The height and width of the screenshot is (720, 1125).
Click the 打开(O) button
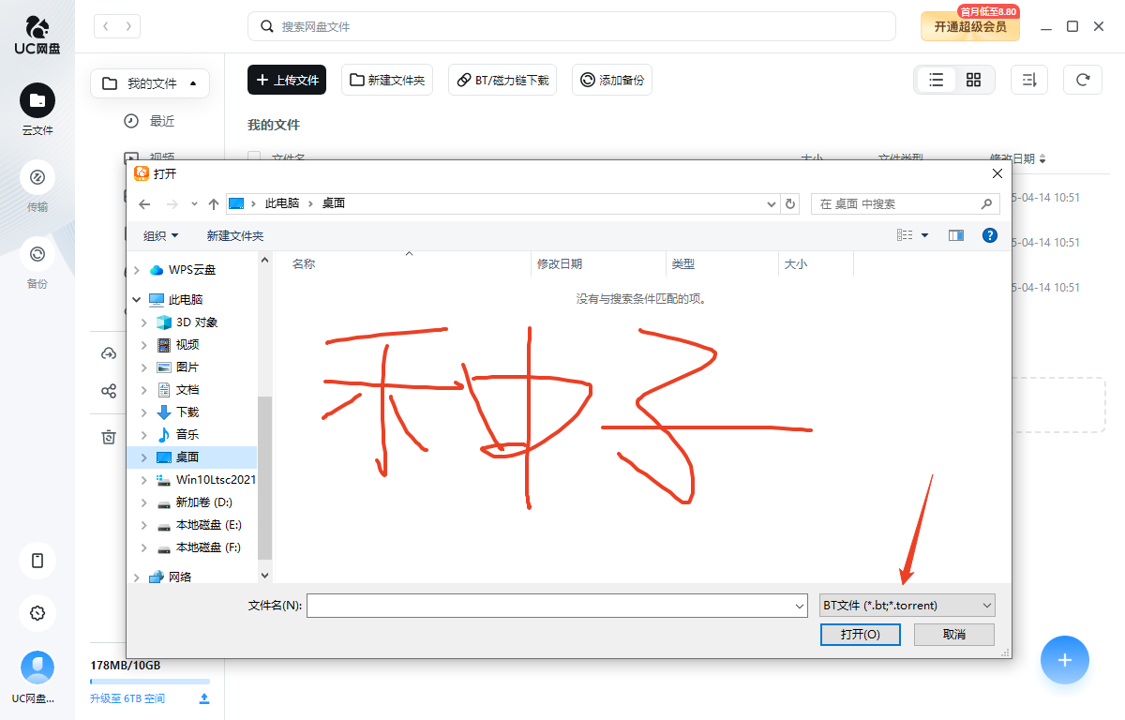(x=860, y=635)
